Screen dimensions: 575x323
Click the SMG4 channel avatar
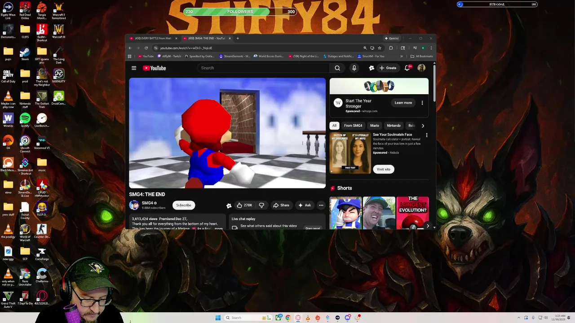tap(134, 205)
